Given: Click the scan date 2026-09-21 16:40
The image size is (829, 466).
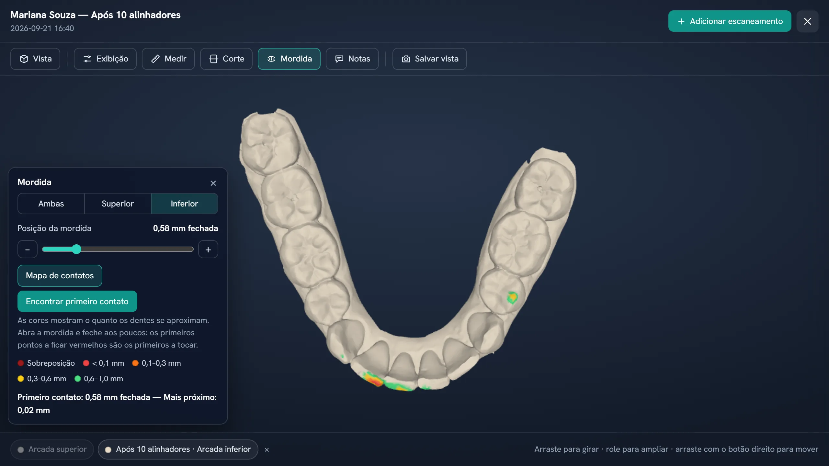Looking at the screenshot, I should [42, 28].
